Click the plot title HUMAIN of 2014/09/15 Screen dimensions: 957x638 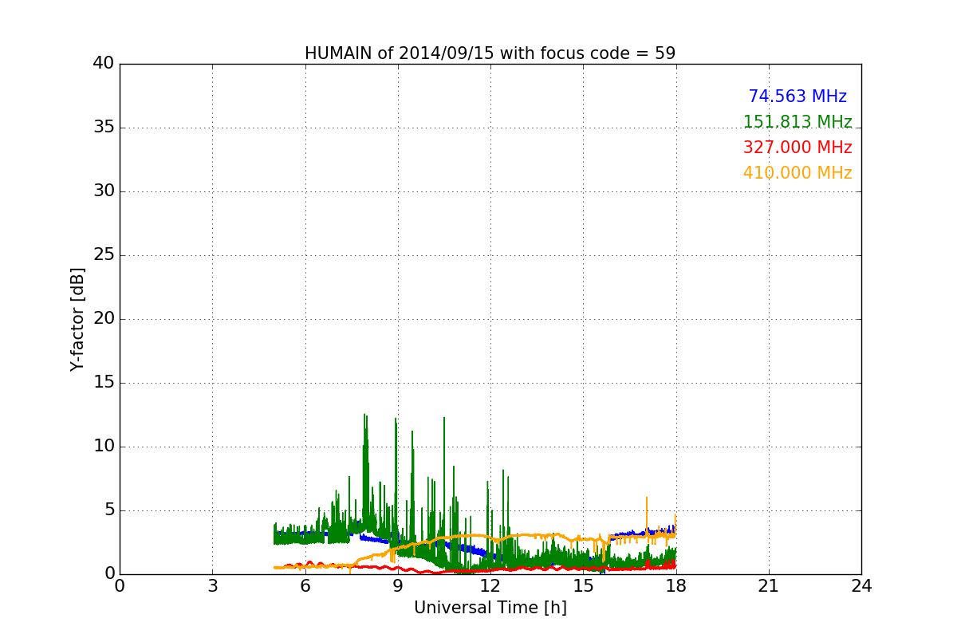click(x=490, y=53)
